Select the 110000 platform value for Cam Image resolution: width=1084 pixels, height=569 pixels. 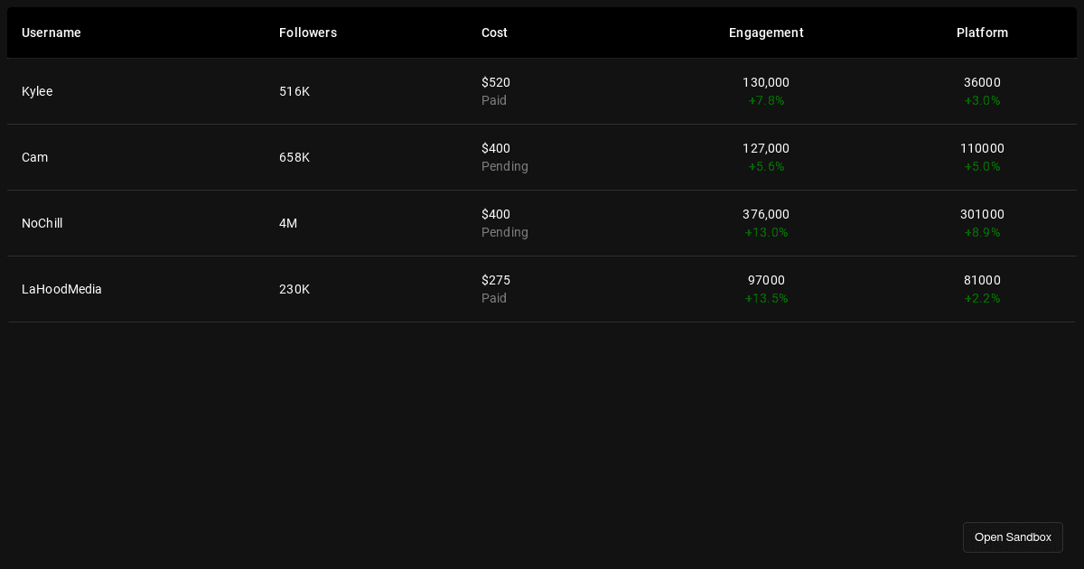(982, 148)
